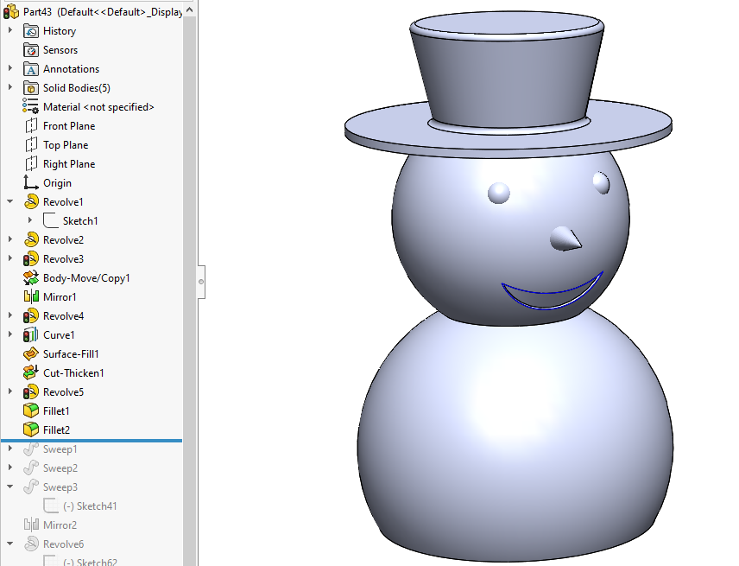Viewport: 739px width, 566px height.
Task: Select the Top Plane icon
Action: (31, 145)
